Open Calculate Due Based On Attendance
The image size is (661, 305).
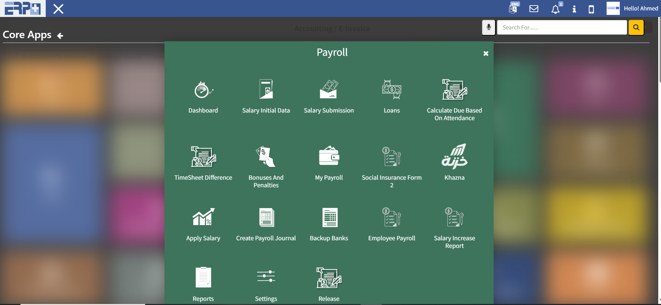[454, 90]
